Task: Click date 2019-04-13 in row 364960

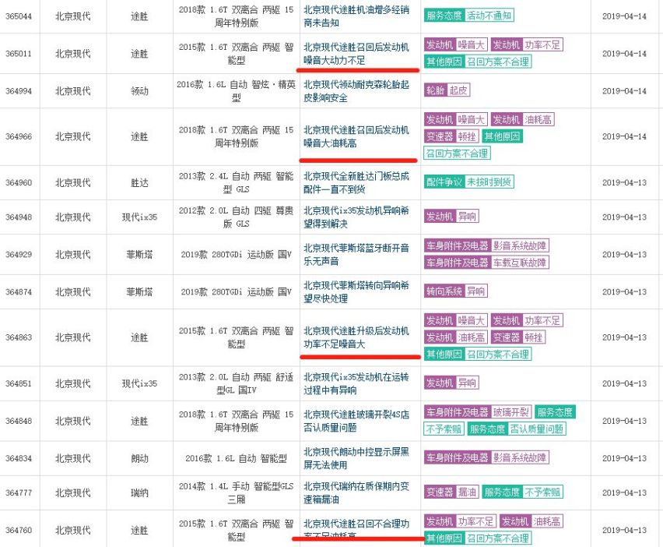Action: (624, 182)
